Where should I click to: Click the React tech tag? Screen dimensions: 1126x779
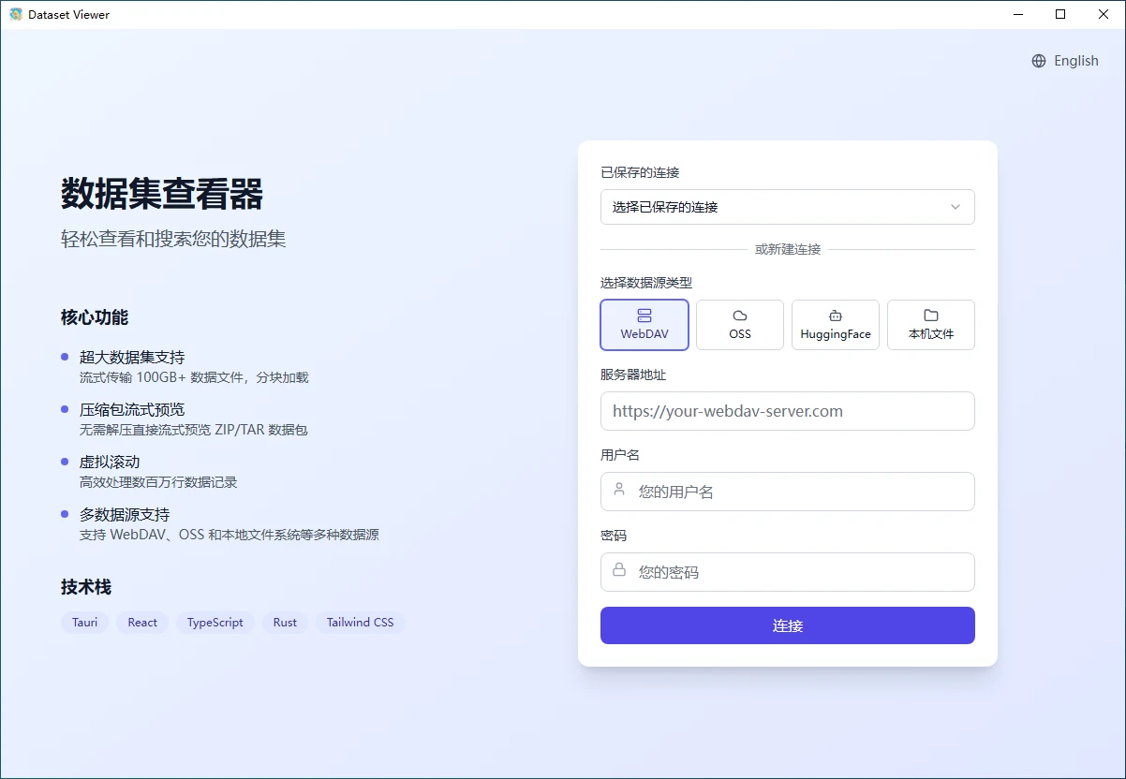point(142,623)
